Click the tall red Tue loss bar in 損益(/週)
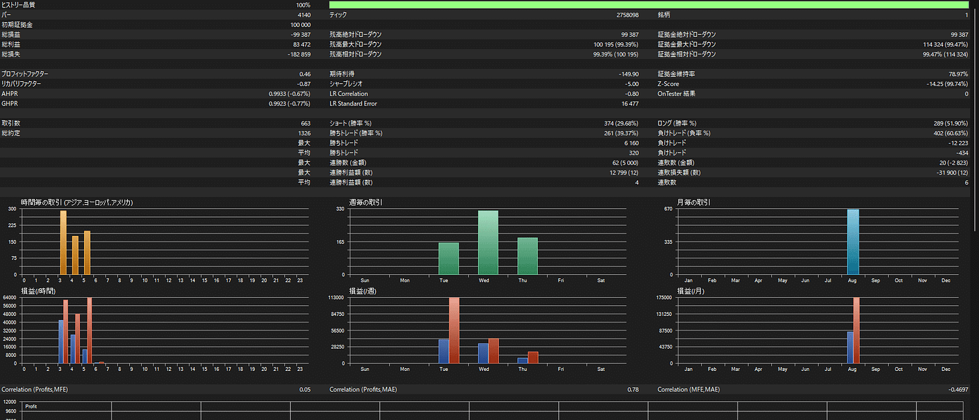The width and height of the screenshot is (979, 420). pyautogui.click(x=454, y=330)
